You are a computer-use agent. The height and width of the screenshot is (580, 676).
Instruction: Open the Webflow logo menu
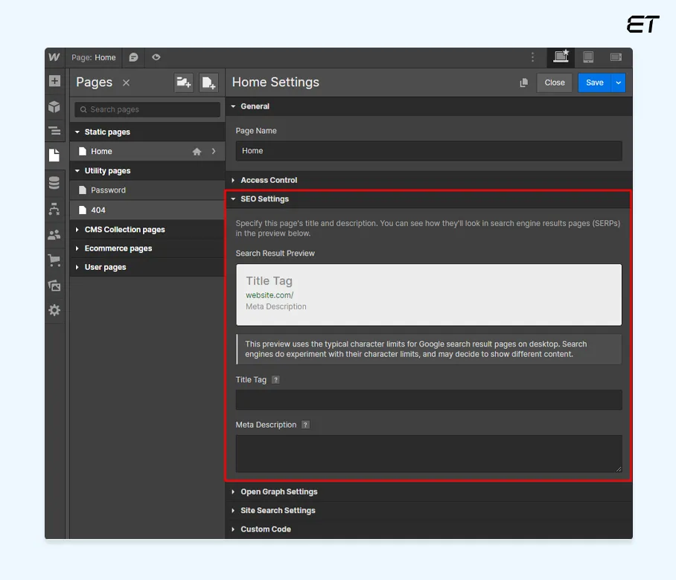[54, 57]
